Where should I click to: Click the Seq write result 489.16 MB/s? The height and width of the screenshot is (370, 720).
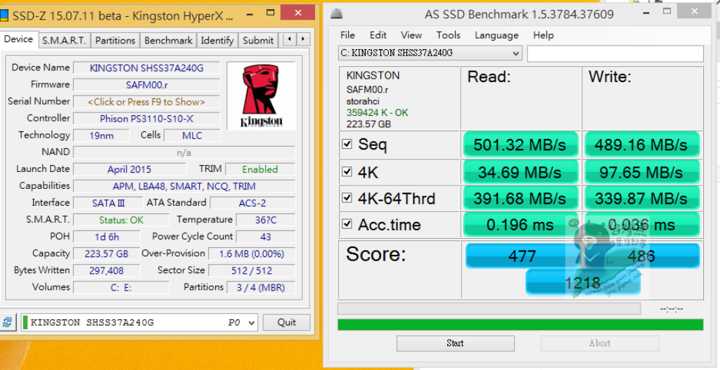click(x=641, y=145)
